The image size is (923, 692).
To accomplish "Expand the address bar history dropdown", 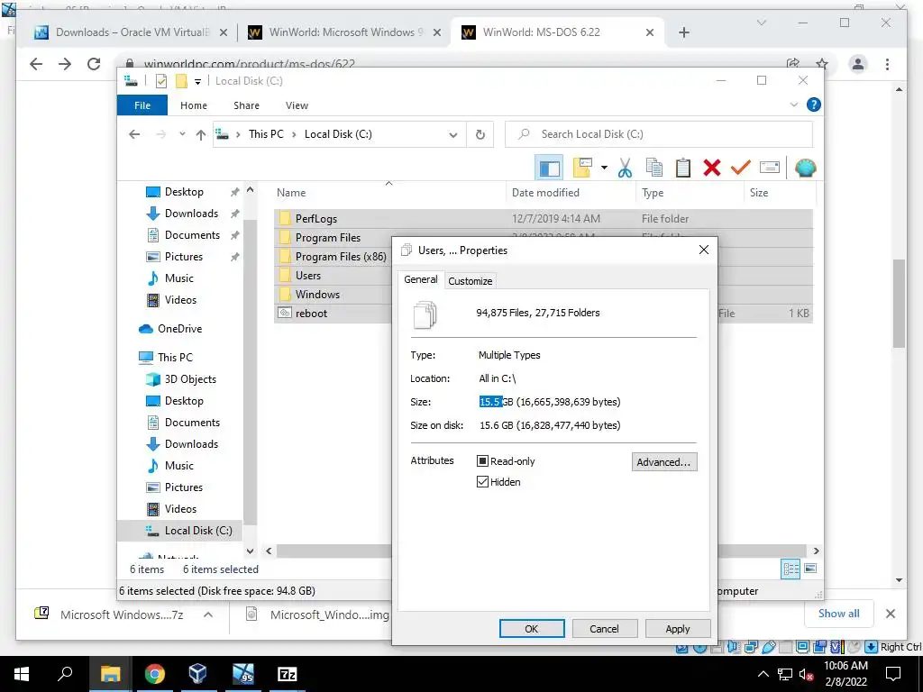I will 452,135.
